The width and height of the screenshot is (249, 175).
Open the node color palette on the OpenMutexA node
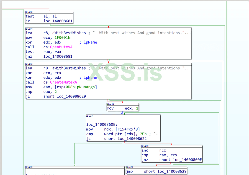pyautogui.click(x=26, y=29)
